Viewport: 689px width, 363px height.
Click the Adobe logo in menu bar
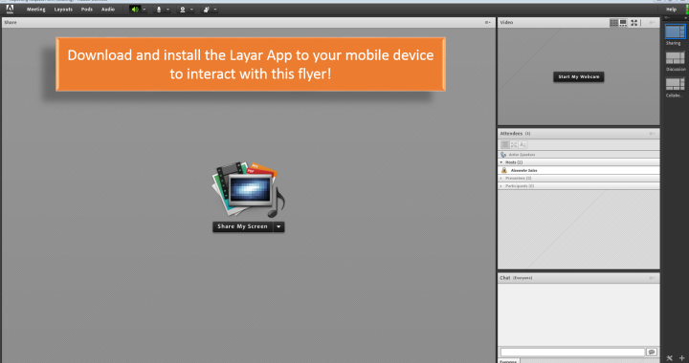pos(10,10)
